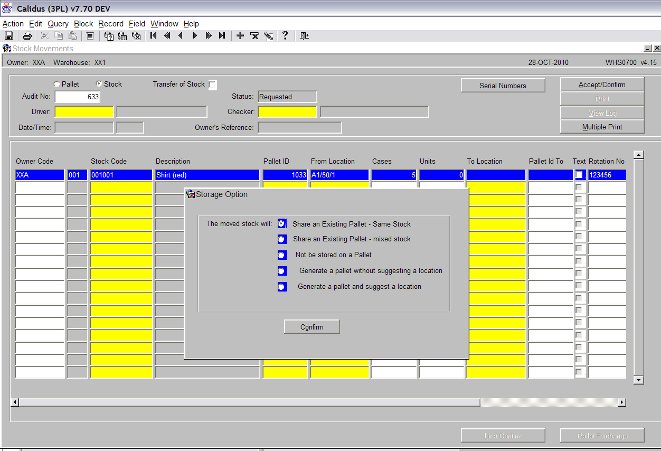Choose Share an Existing Pallet - Same Stock
Screen dimensions: 661x451
[x=282, y=224]
